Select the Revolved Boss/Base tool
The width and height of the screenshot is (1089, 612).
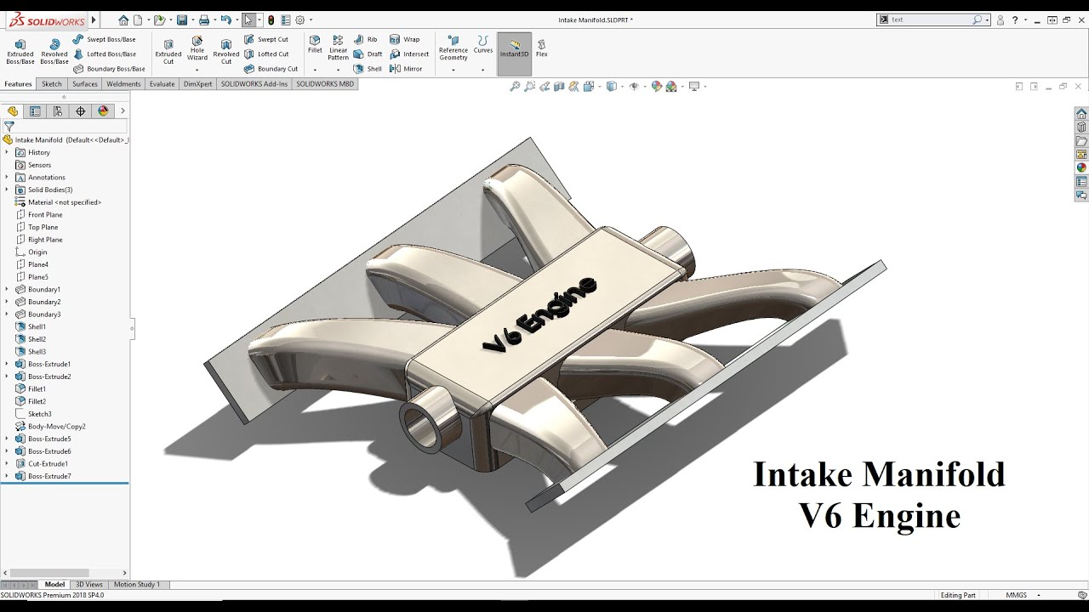(x=54, y=51)
